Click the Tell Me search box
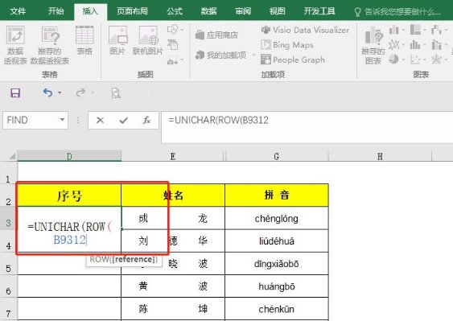This screenshot has height=321, width=453. pos(398,12)
